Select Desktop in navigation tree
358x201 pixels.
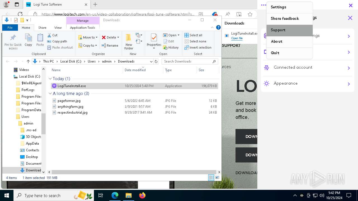coord(32,157)
